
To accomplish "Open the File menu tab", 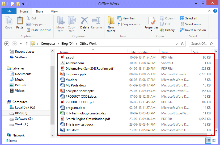I will [9, 11].
